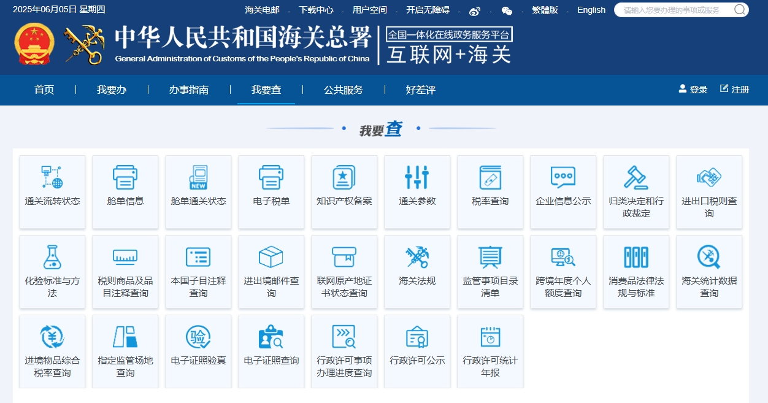Switch to 繁體版 language
This screenshot has width=768, height=403.
545,10
